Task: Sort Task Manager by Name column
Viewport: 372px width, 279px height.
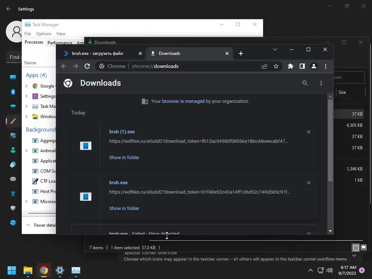Action: pyautogui.click(x=30, y=62)
